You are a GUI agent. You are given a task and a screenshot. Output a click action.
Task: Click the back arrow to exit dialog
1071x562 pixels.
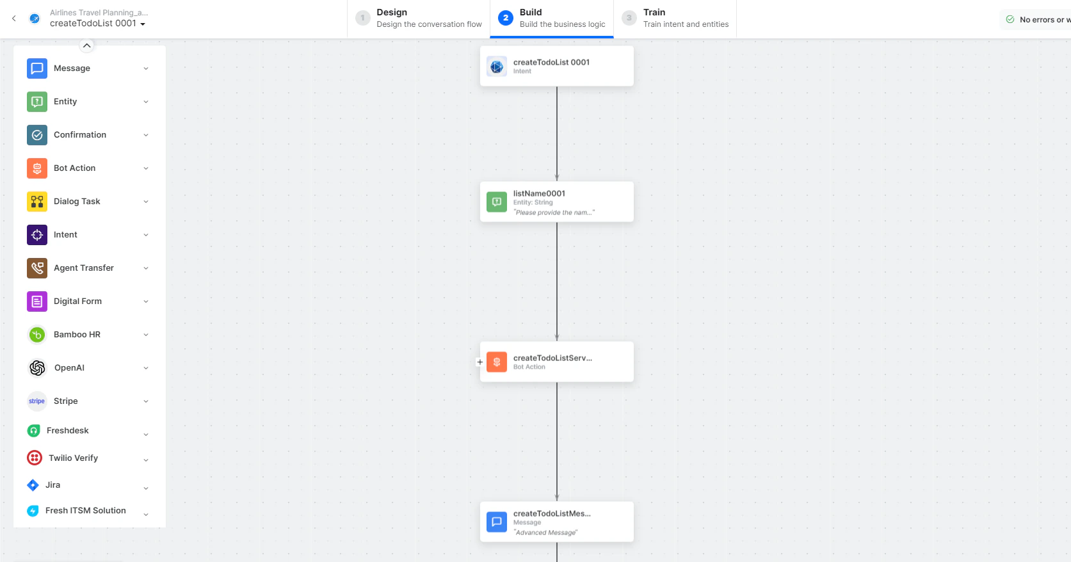click(13, 18)
